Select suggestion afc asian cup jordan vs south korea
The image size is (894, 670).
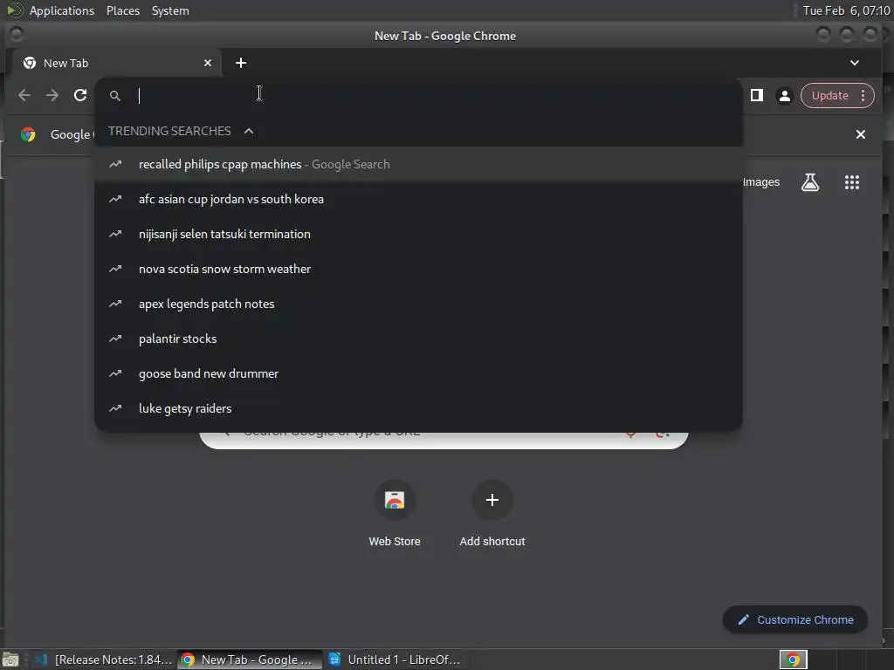click(x=418, y=199)
